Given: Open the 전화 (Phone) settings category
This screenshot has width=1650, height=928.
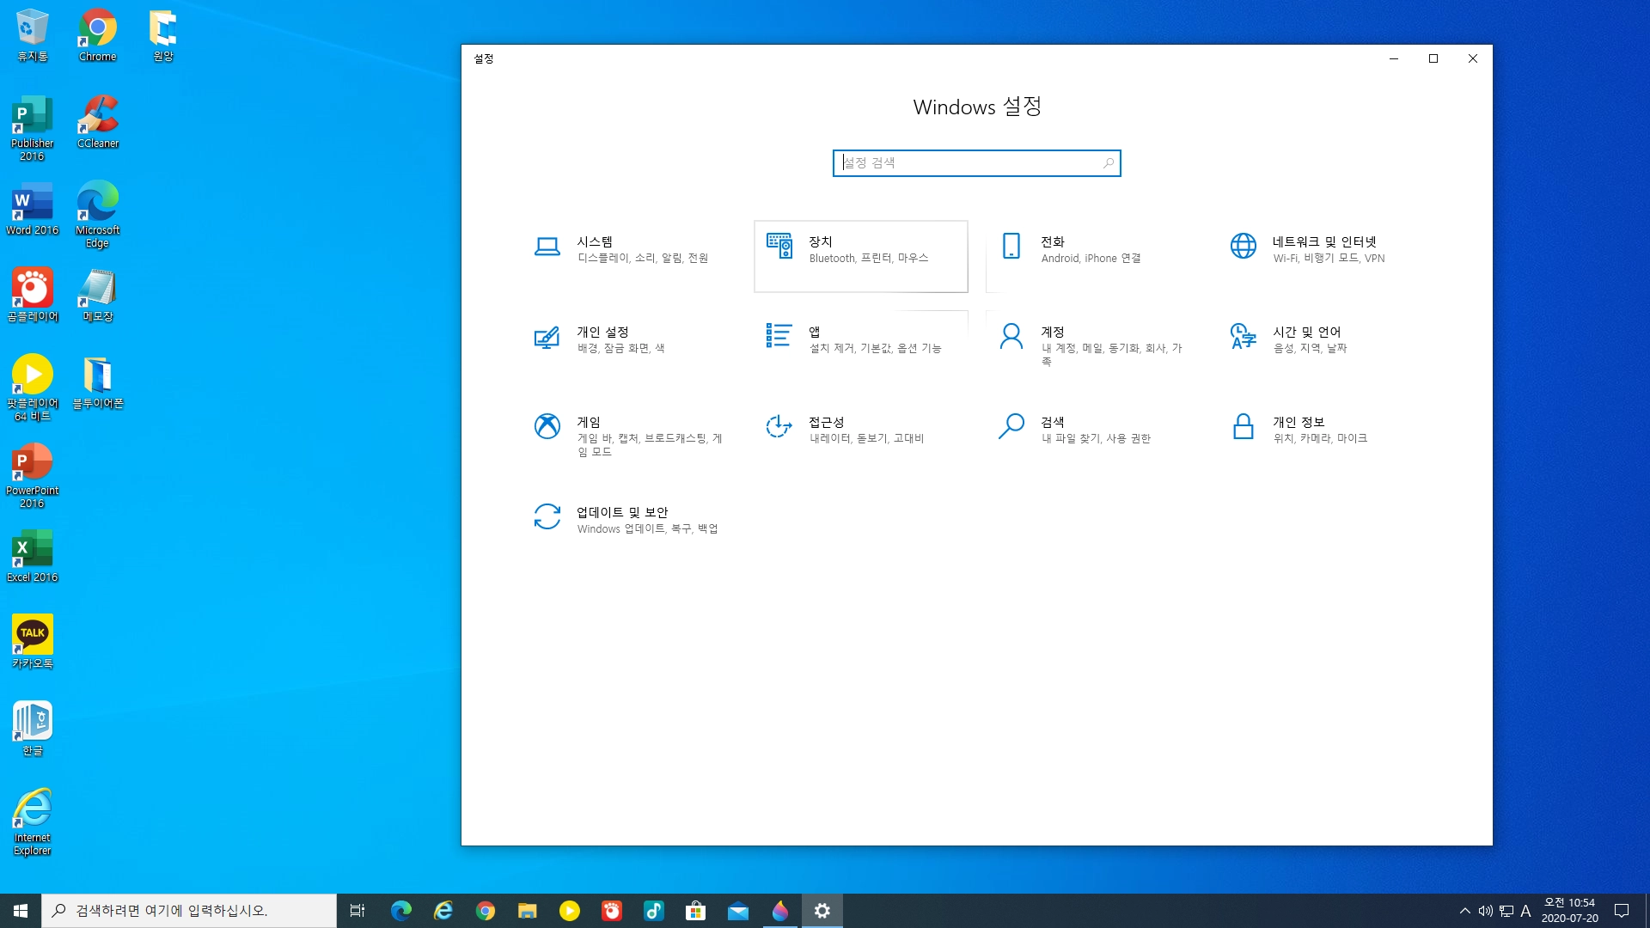Looking at the screenshot, I should tap(1090, 249).
